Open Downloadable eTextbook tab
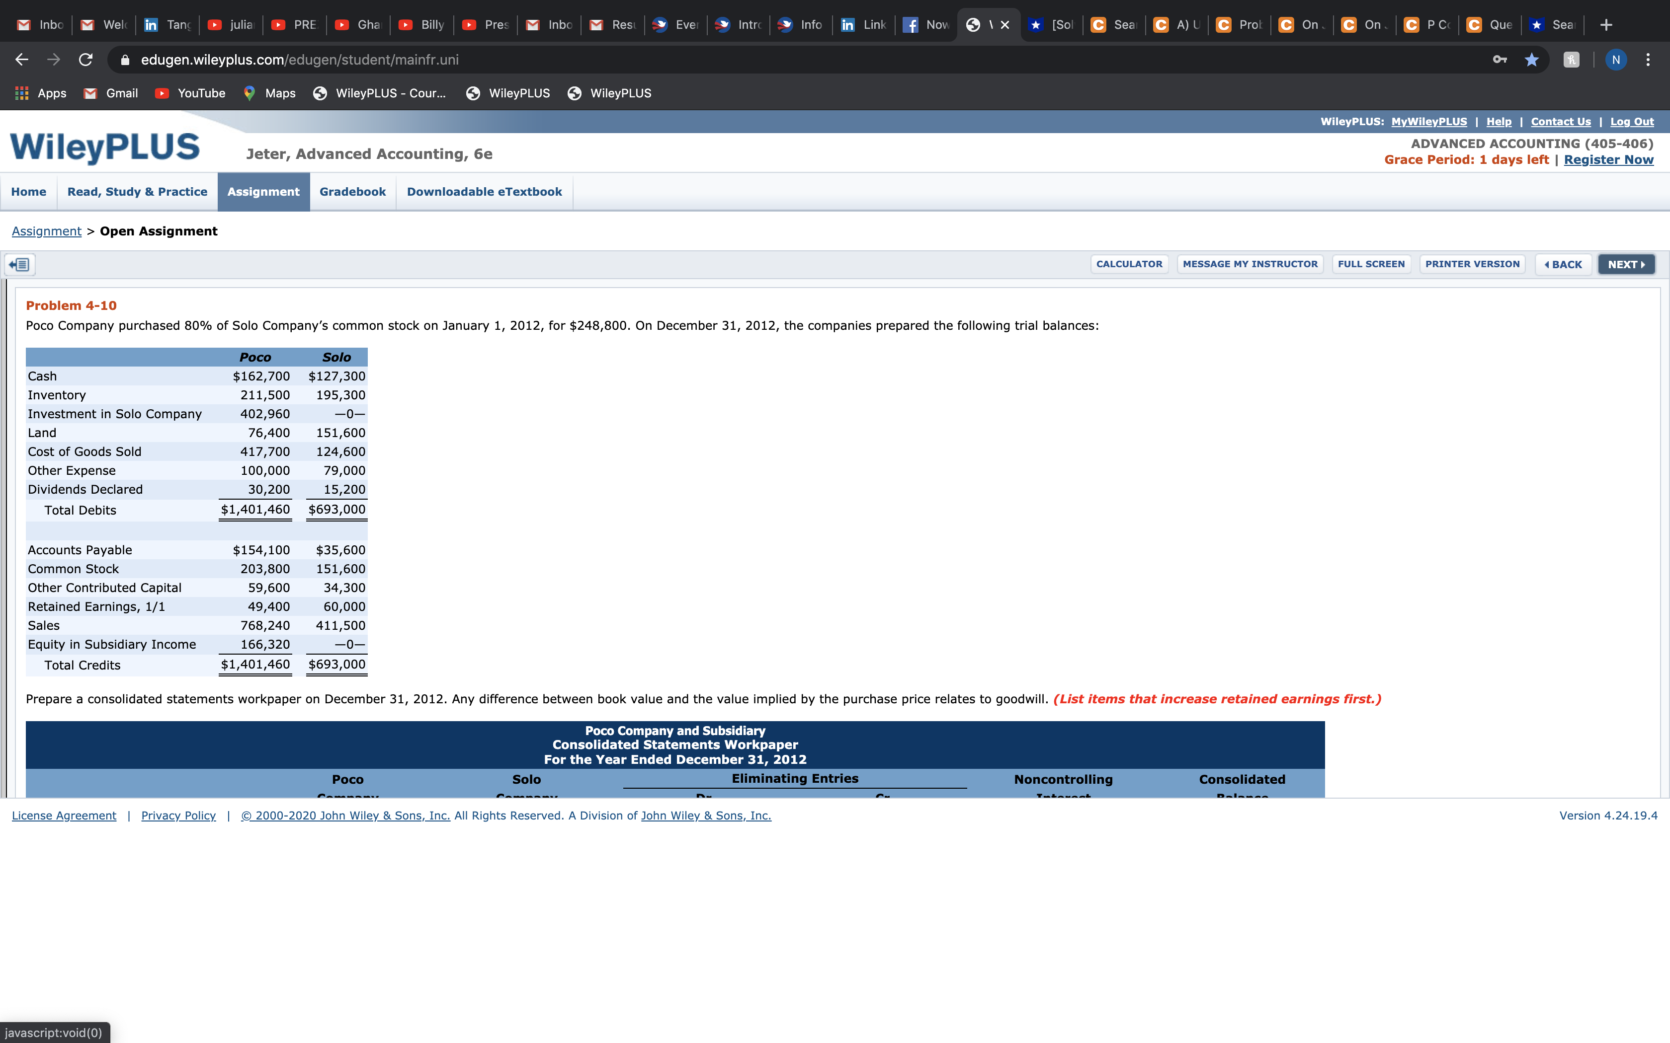Screen dimensions: 1670x1043 tap(484, 192)
